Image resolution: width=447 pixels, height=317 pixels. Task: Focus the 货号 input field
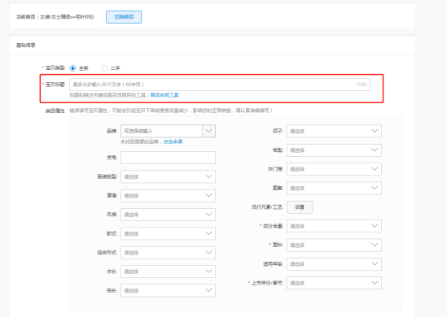coord(168,158)
